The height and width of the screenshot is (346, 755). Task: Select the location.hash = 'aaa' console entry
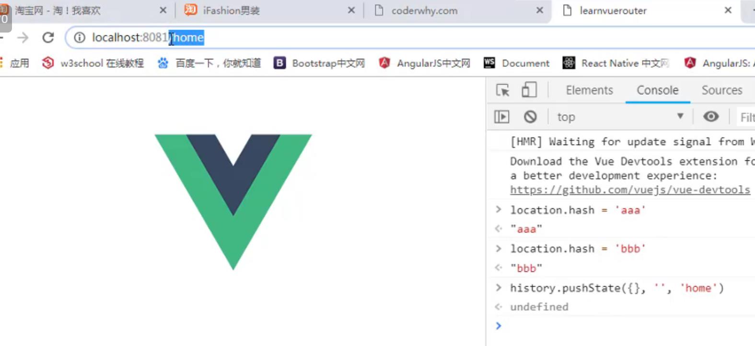pyautogui.click(x=578, y=210)
